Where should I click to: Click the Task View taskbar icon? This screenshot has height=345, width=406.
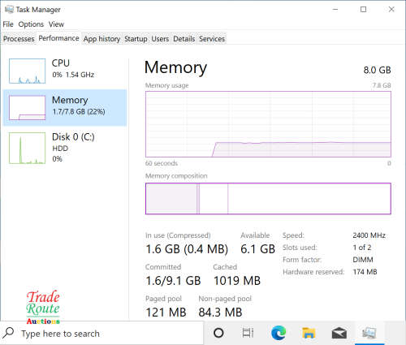[248, 333]
